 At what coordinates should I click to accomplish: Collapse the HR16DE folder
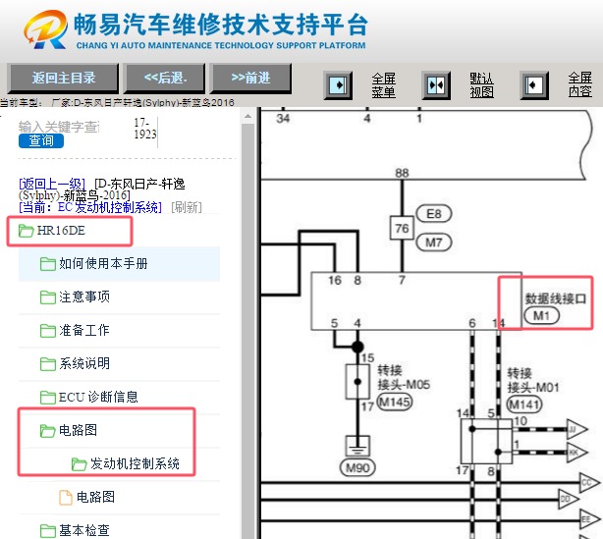coord(61,231)
